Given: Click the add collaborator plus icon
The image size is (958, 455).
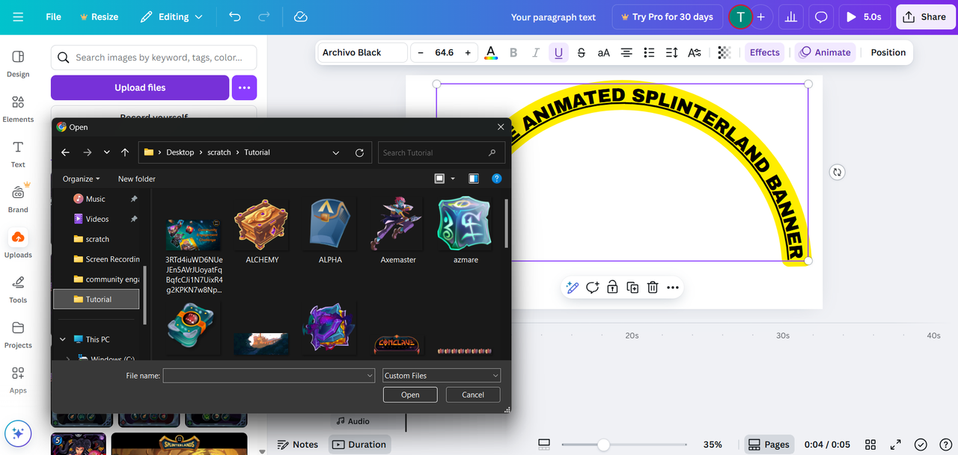Looking at the screenshot, I should pos(761,16).
